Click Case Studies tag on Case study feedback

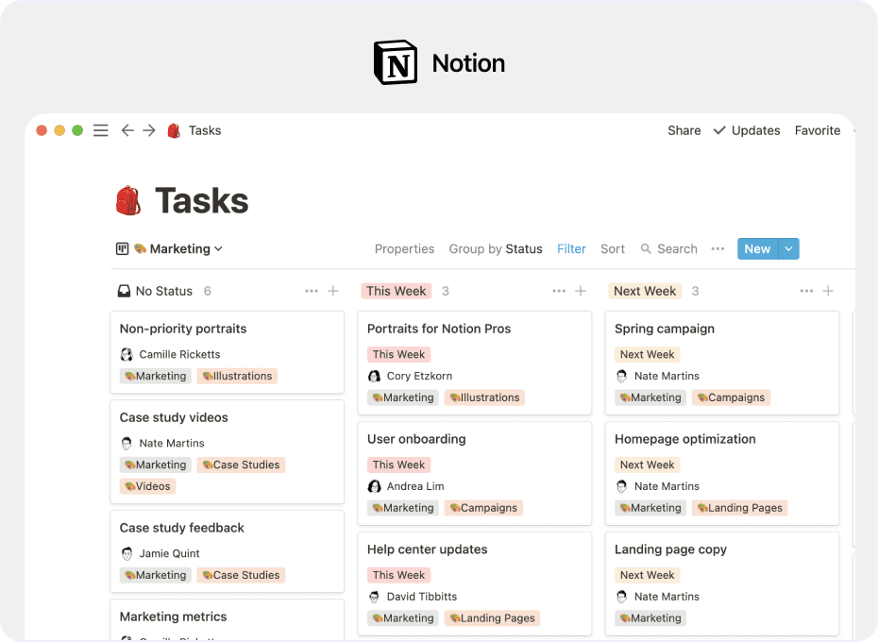click(241, 575)
